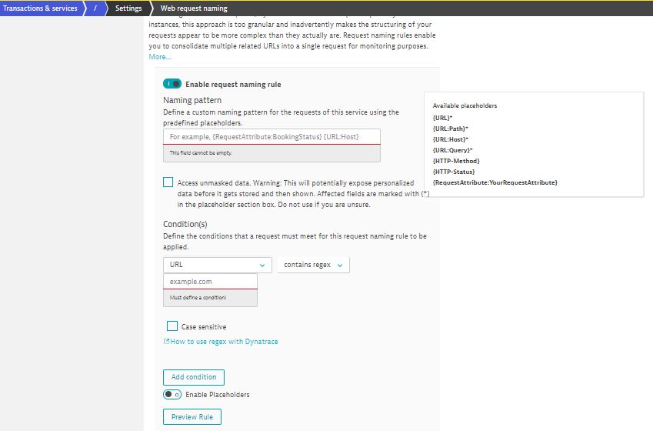This screenshot has height=431, width=653.
Task: Open How to use regex with Dynatrace
Action: pos(224,341)
